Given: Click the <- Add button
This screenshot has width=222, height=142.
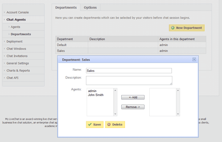Looking at the screenshot, I should coord(133,97).
